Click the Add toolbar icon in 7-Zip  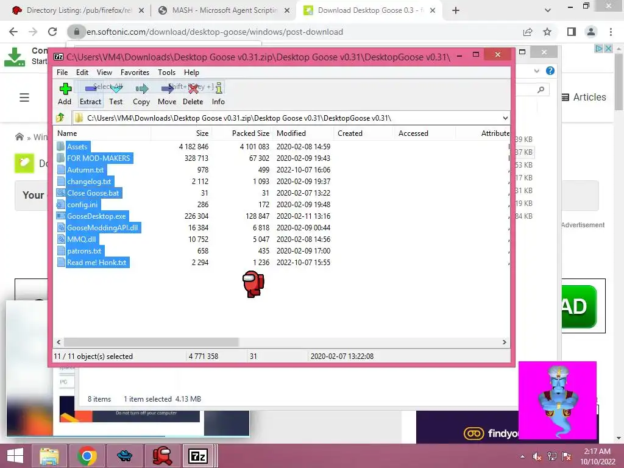tap(65, 89)
